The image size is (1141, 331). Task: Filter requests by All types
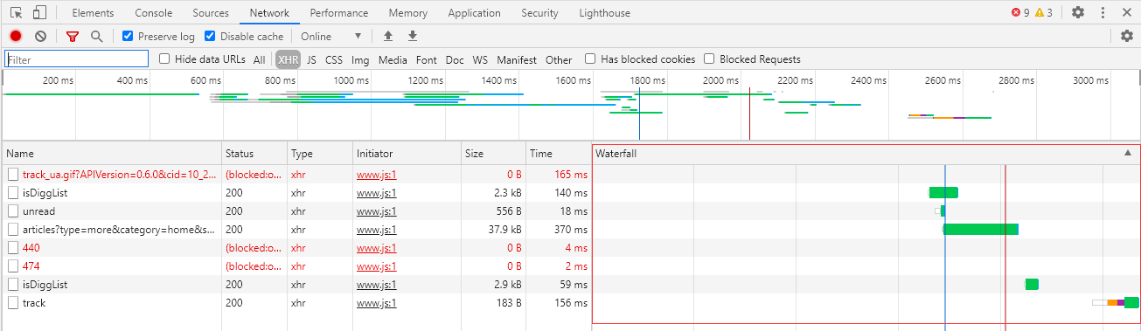click(259, 60)
